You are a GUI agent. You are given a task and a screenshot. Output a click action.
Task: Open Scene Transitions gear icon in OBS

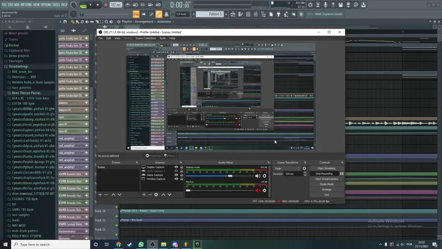coord(304,168)
